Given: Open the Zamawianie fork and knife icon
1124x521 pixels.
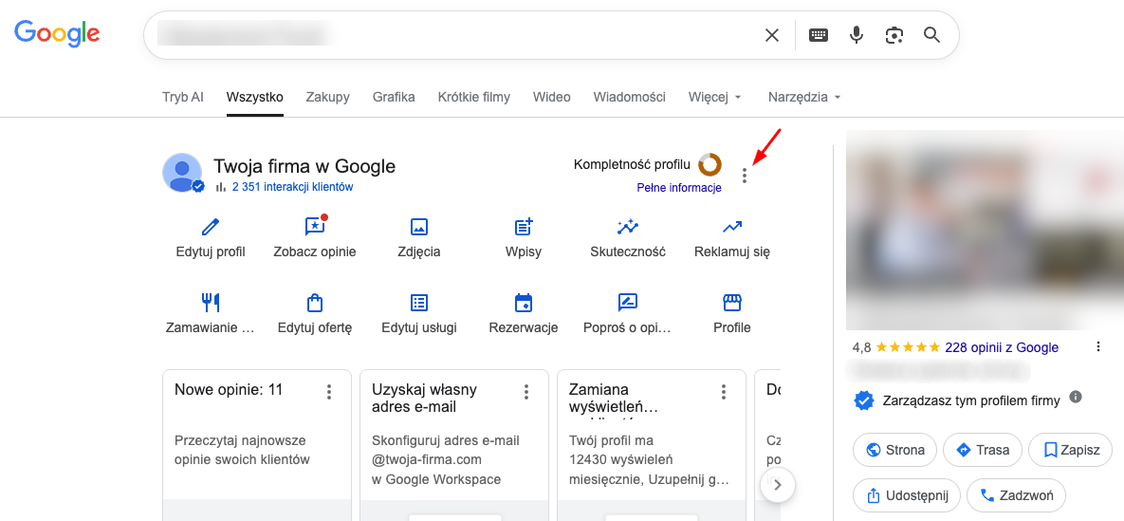Looking at the screenshot, I should click(210, 303).
